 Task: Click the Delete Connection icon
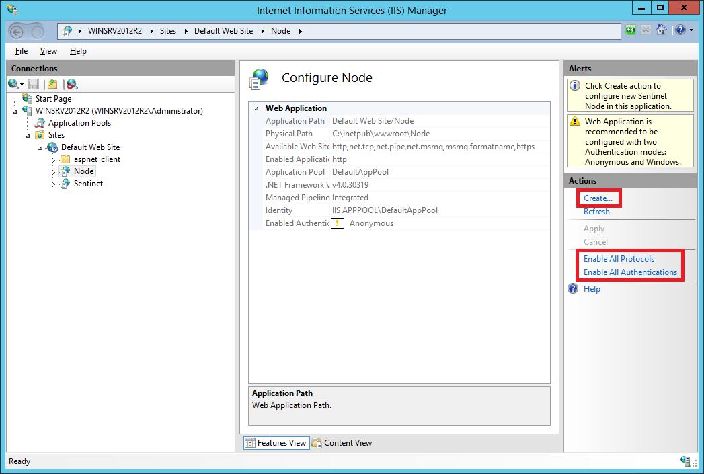(72, 84)
